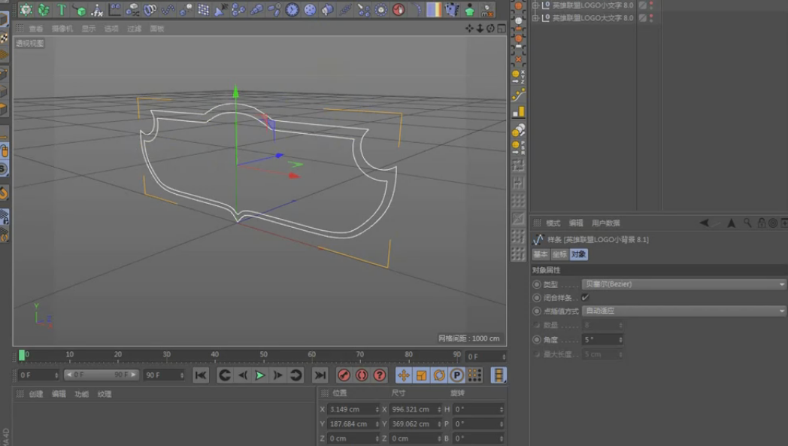Toggle the red autokeying button

(362, 375)
